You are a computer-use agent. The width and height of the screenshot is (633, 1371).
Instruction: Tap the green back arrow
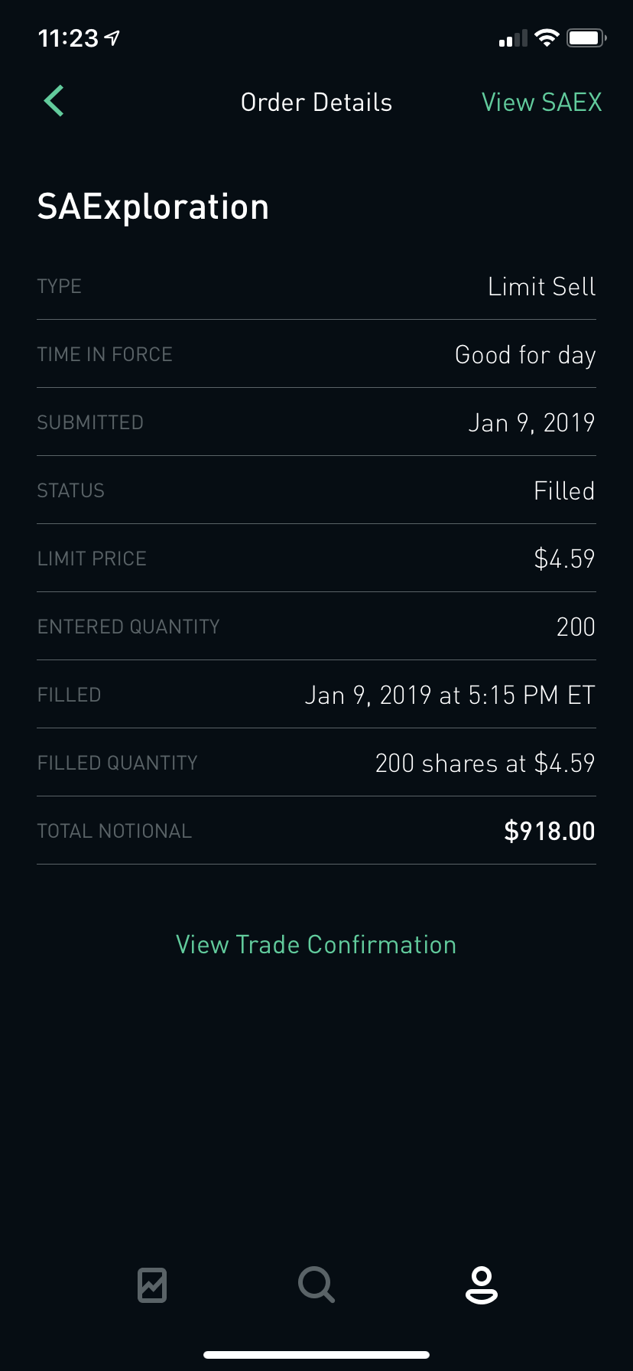point(54,101)
